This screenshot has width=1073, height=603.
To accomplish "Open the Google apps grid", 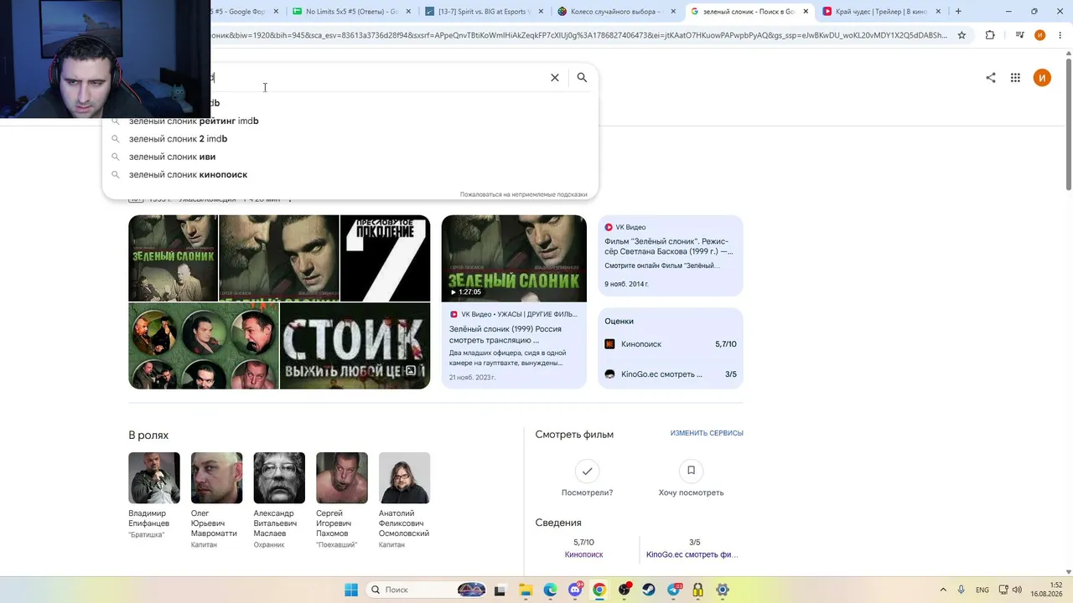I will [1015, 78].
